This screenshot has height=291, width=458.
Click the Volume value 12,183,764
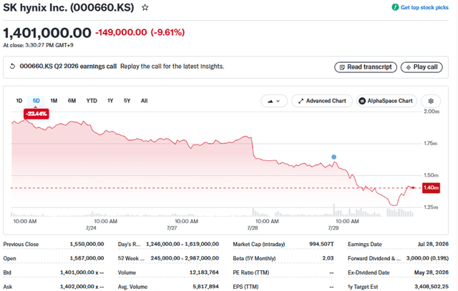point(204,272)
